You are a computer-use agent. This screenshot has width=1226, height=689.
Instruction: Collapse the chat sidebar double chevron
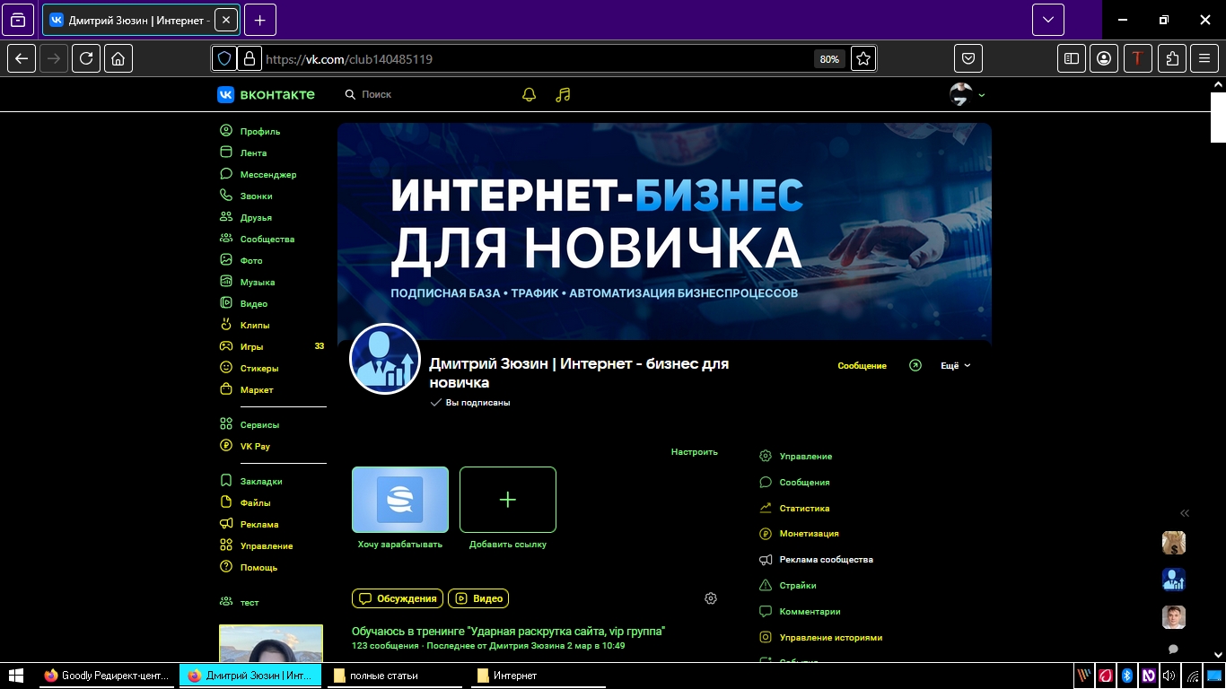click(x=1185, y=513)
